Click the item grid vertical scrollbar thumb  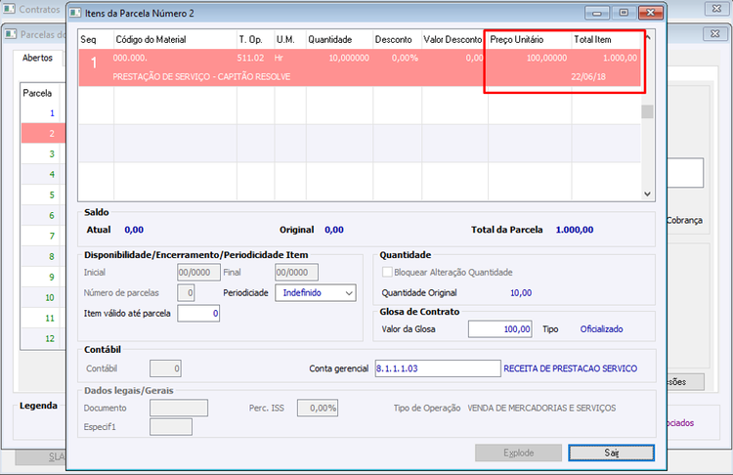coord(647,111)
